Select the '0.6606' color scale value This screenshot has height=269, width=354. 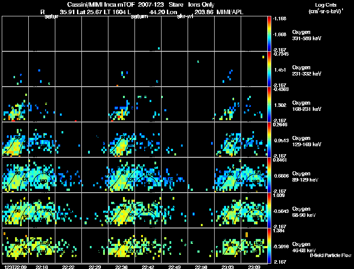coord(281,176)
